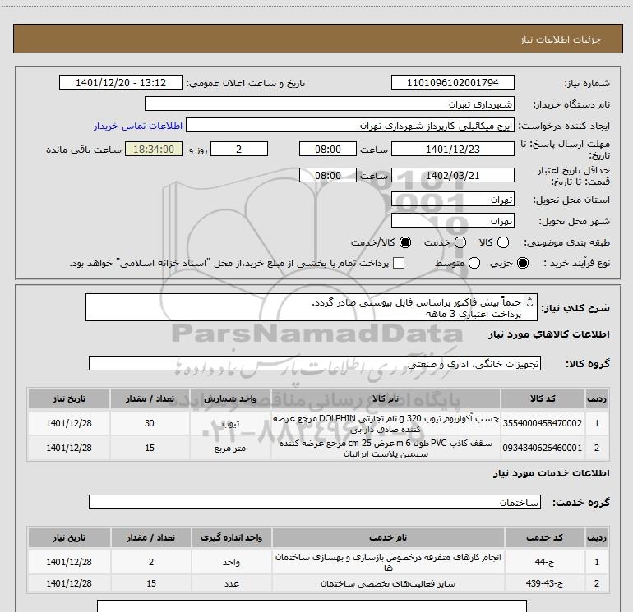Choose the متوسط purchase type radio
The image size is (633, 612).
(x=474, y=263)
